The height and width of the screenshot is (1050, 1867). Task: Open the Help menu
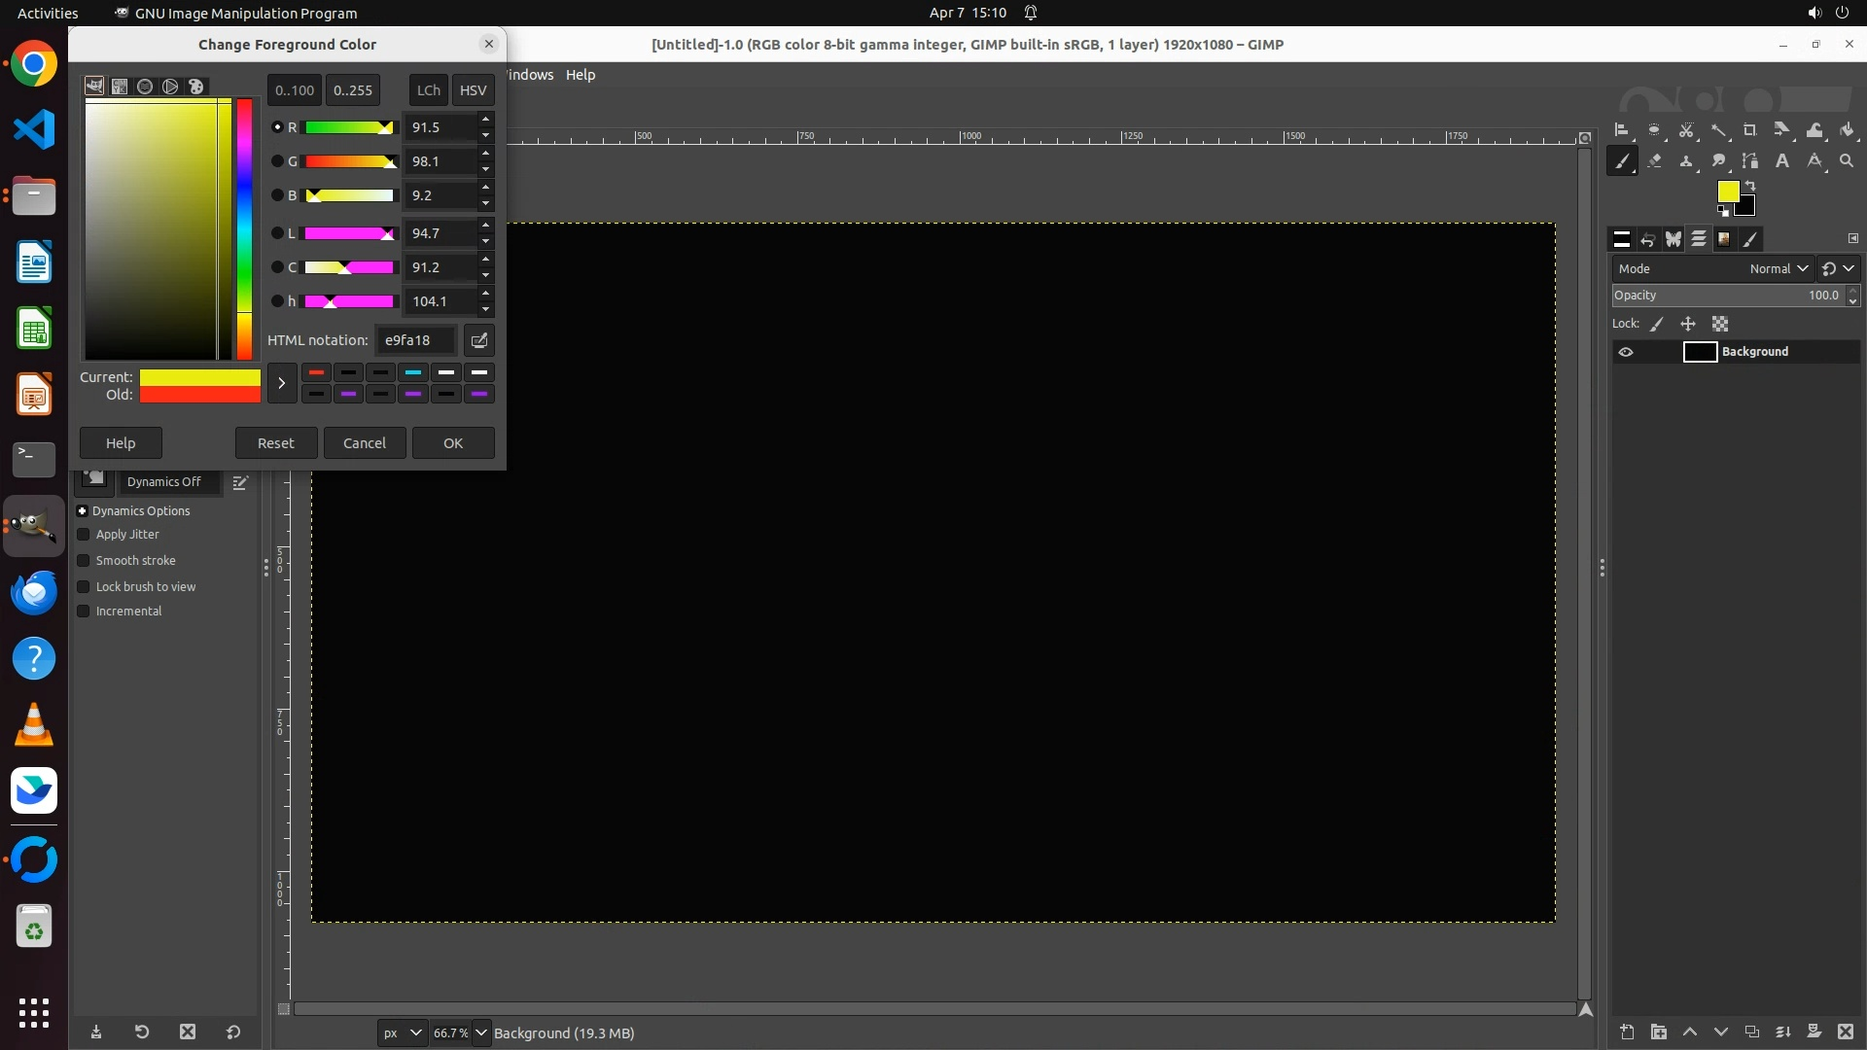581,75
